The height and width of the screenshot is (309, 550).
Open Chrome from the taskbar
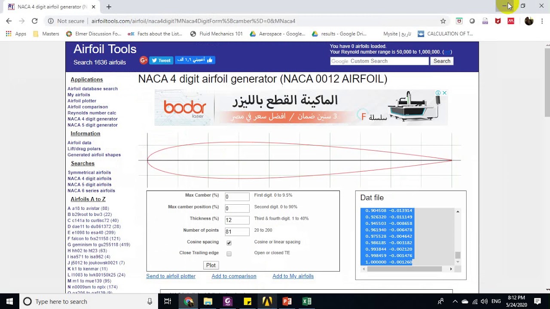pyautogui.click(x=189, y=301)
